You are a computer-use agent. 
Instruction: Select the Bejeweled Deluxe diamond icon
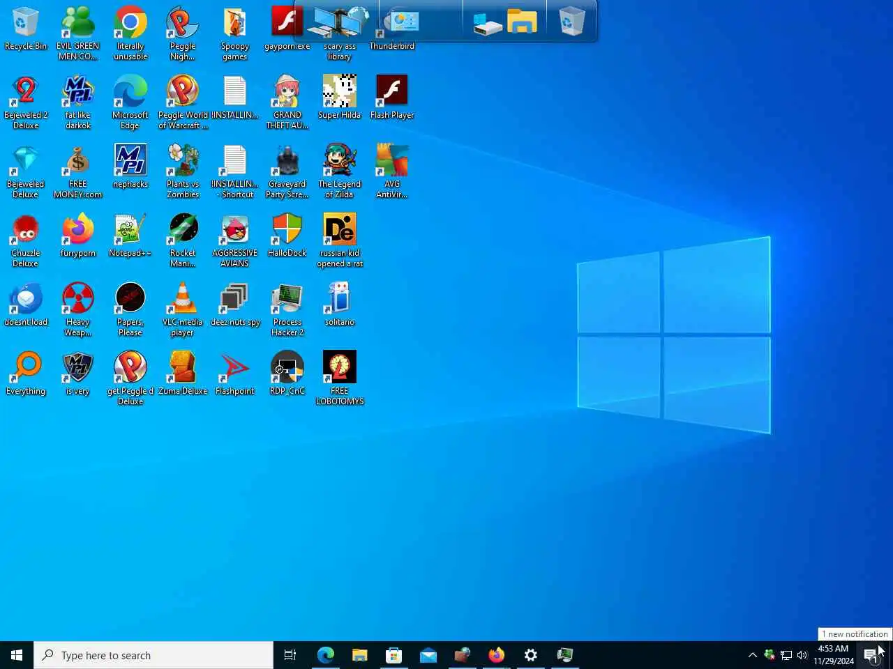tap(26, 171)
